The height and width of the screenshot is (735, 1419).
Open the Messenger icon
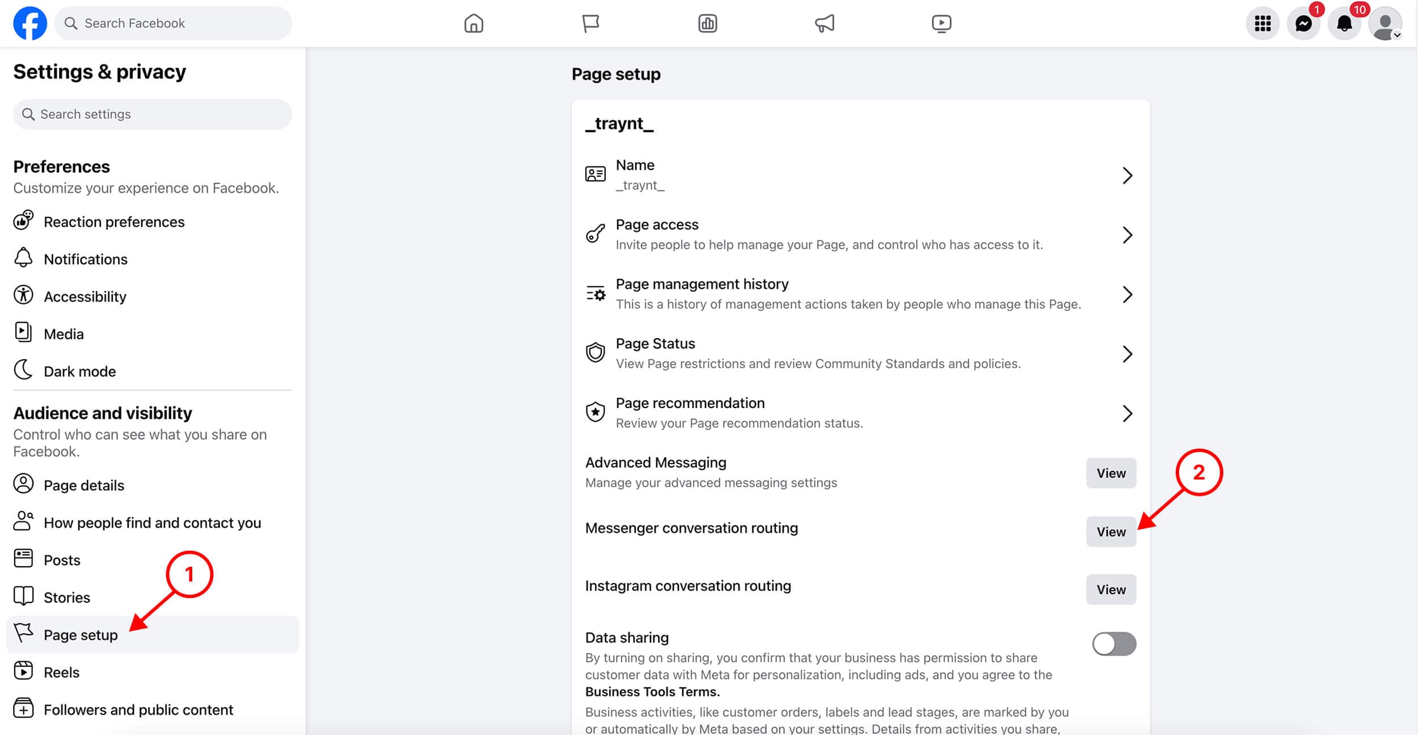point(1303,23)
